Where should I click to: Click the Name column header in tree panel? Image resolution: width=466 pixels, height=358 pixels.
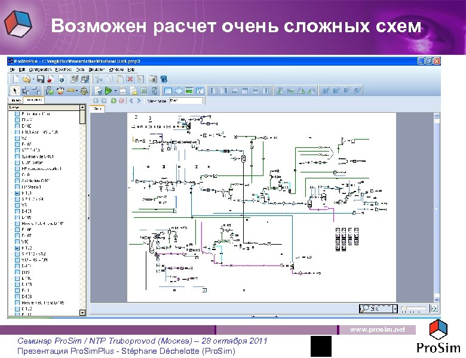(x=44, y=107)
